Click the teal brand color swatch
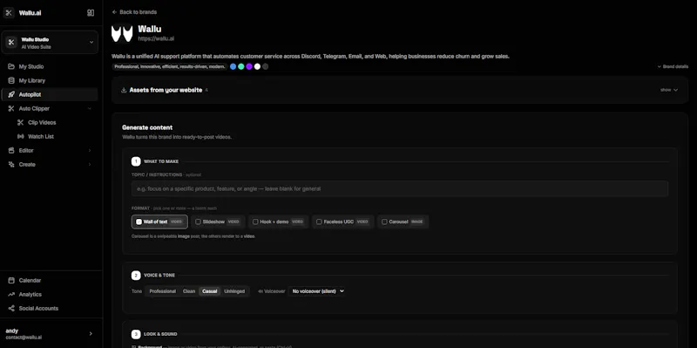The height and width of the screenshot is (348, 697). coord(241,67)
